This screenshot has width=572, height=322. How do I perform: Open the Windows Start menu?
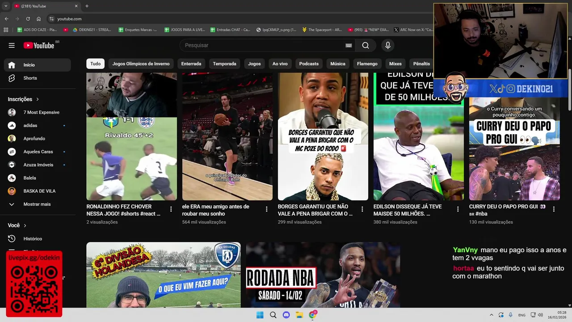[260, 315]
